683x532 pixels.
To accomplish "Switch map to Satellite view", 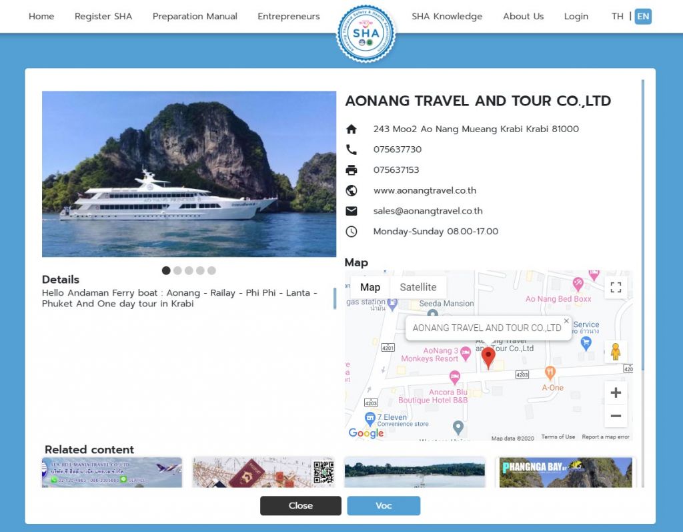I will pyautogui.click(x=418, y=288).
